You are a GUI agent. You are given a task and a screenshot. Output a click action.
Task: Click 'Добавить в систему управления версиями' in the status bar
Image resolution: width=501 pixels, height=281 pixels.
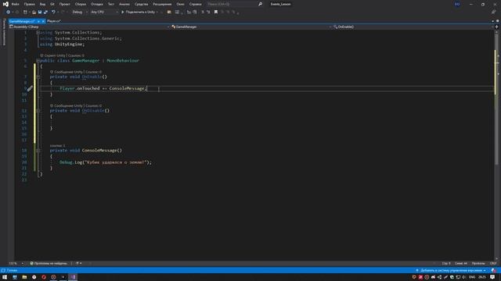coord(451,271)
